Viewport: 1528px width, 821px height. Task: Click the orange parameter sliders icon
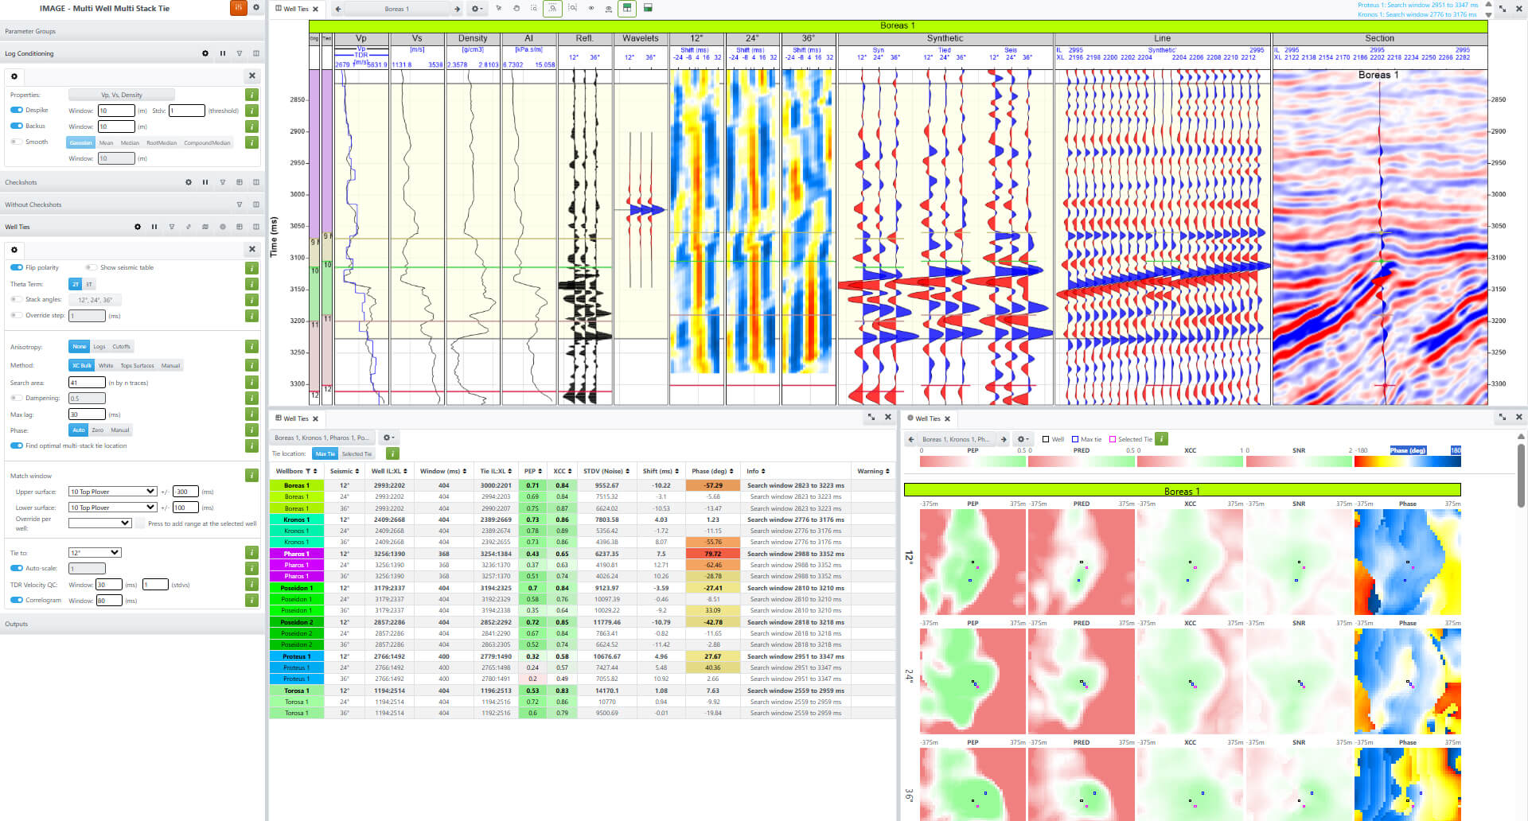coord(238,8)
